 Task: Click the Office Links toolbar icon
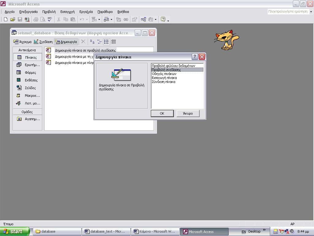click(x=94, y=19)
